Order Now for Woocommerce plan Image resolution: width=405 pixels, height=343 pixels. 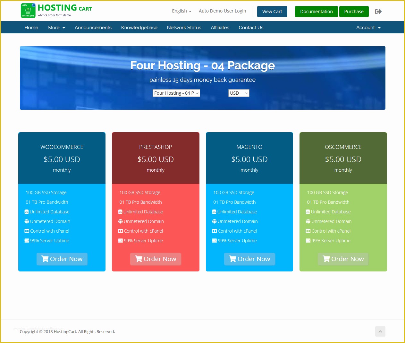[62, 259]
